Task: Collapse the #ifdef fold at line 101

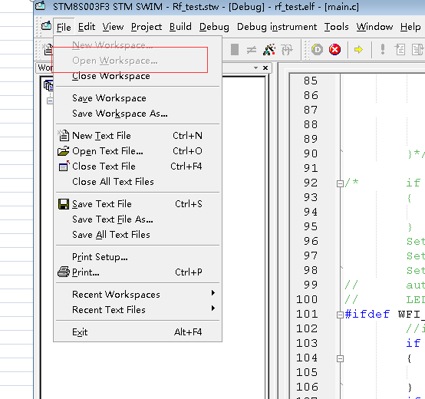Action: pos(340,315)
